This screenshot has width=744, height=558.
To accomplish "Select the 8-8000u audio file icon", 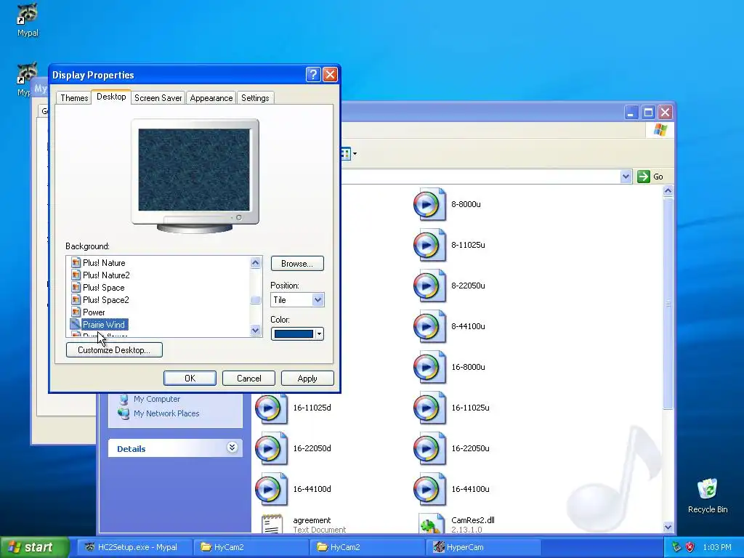I will coord(429,204).
